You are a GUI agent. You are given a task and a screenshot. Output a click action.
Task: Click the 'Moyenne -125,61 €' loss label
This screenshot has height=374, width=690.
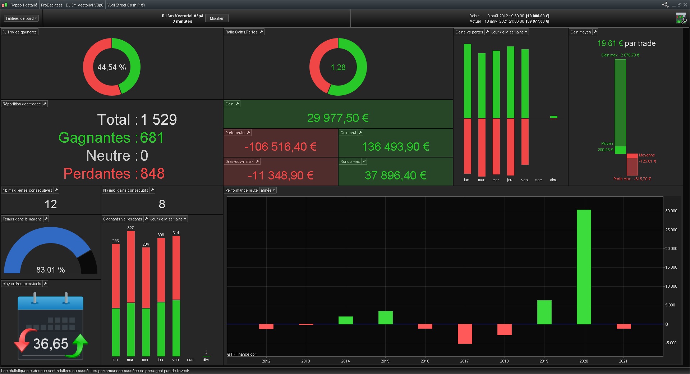coord(647,158)
